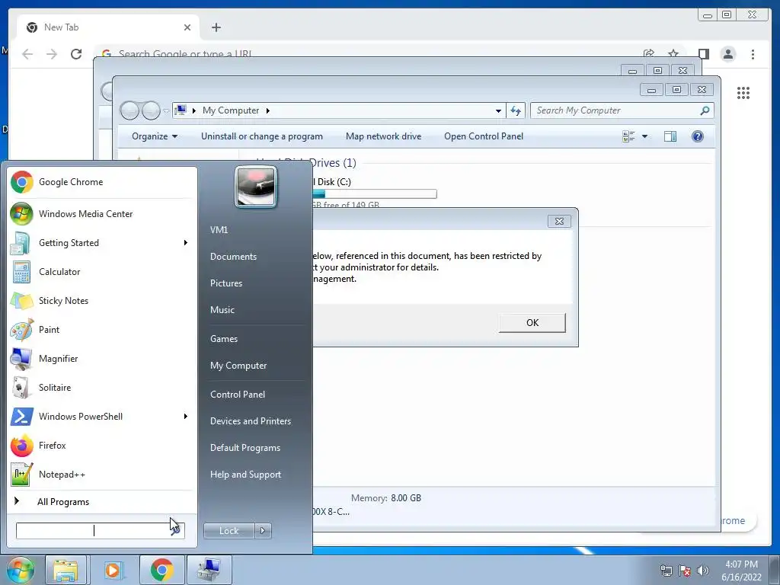The height and width of the screenshot is (585, 780).
Task: Open the shutdown options arrow next to Lock
Action: coord(263,531)
